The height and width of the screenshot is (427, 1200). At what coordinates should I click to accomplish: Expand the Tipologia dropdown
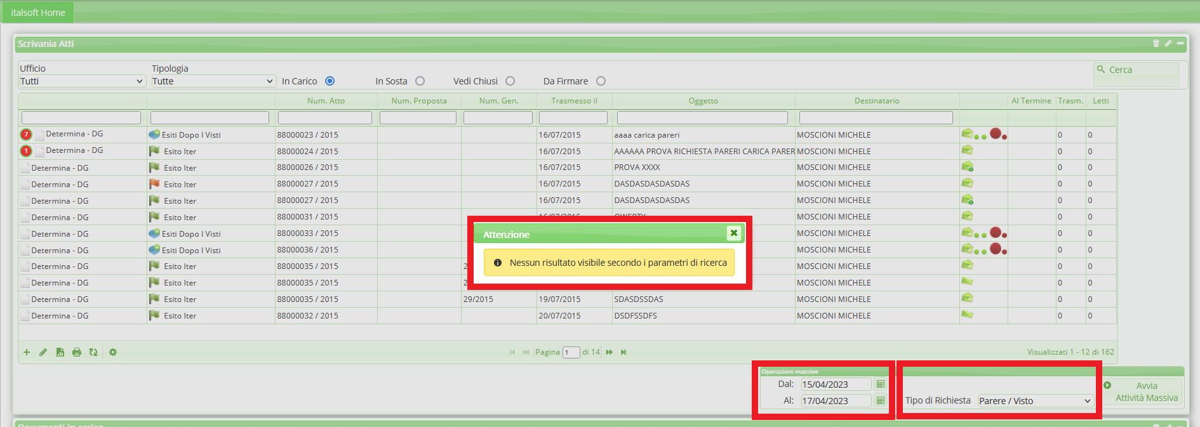213,81
